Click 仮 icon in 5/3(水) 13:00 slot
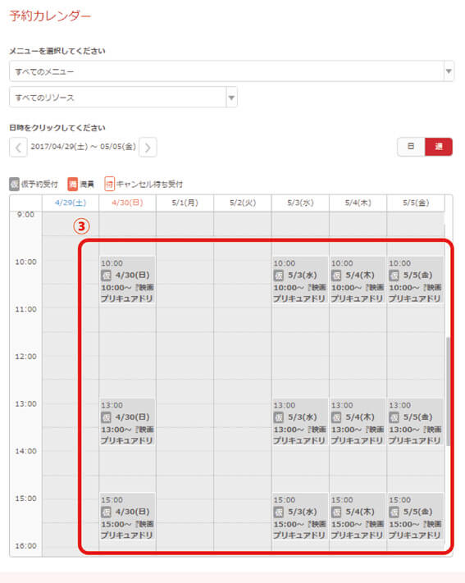 (x=279, y=417)
